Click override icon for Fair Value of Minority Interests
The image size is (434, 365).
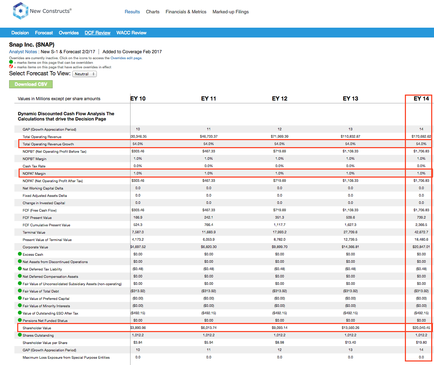[20, 305]
